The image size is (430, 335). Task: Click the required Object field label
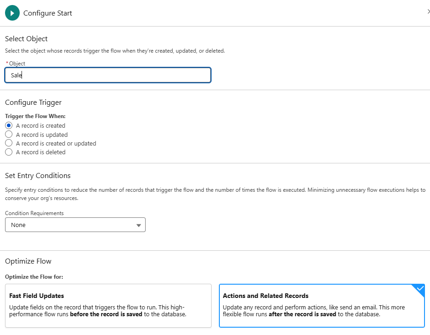tap(16, 64)
